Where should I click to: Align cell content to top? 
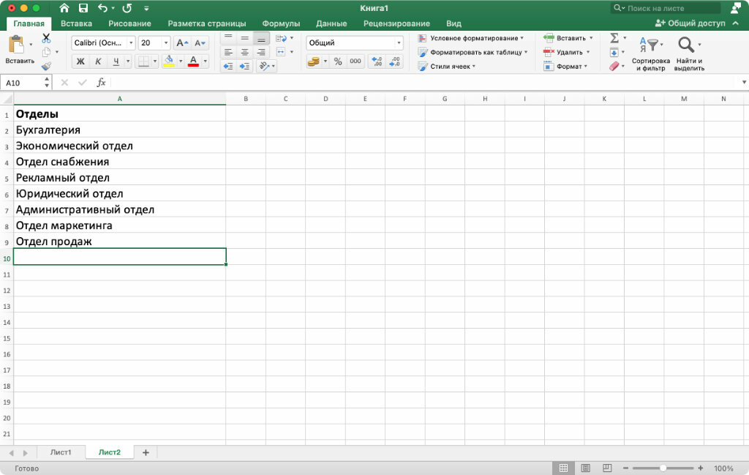[x=228, y=37]
